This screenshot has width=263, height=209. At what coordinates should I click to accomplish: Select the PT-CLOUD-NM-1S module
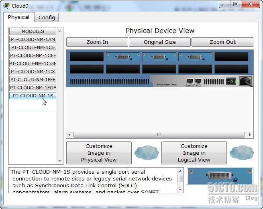(33, 96)
